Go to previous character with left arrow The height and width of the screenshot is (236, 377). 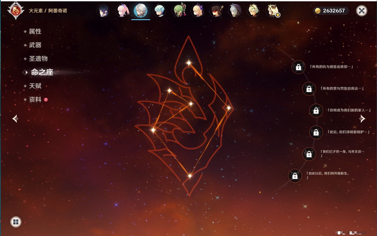click(15, 119)
